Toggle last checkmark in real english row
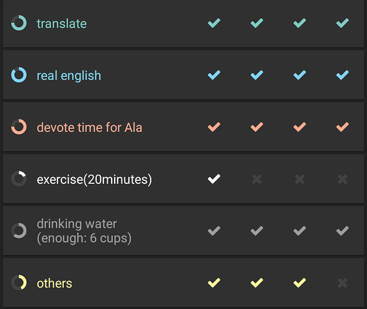The width and height of the screenshot is (367, 309). (342, 75)
